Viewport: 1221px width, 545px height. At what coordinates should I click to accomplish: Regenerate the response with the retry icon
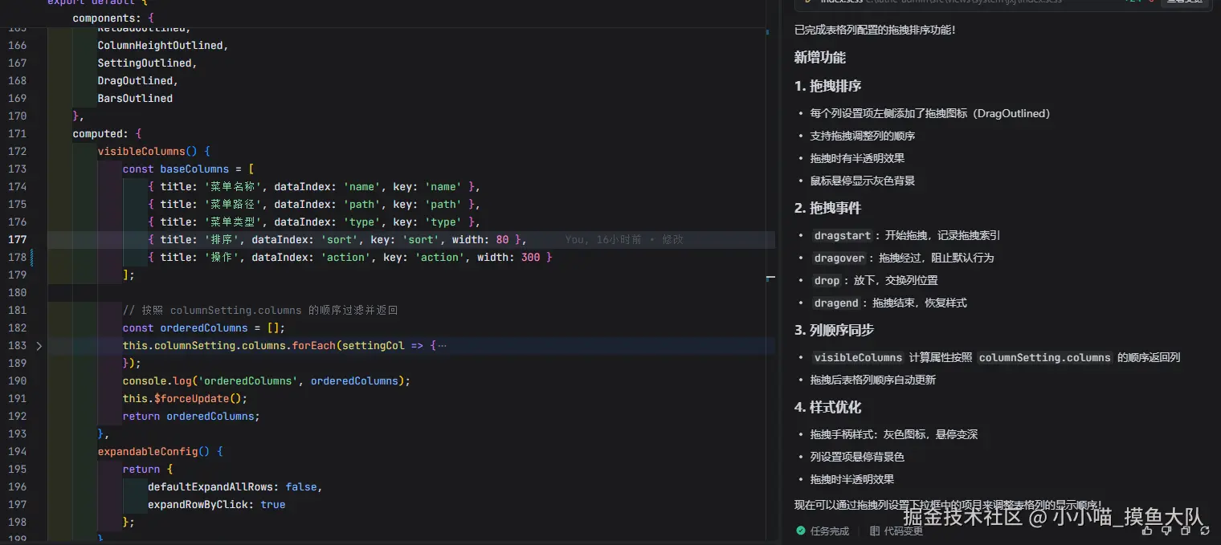[1204, 531]
